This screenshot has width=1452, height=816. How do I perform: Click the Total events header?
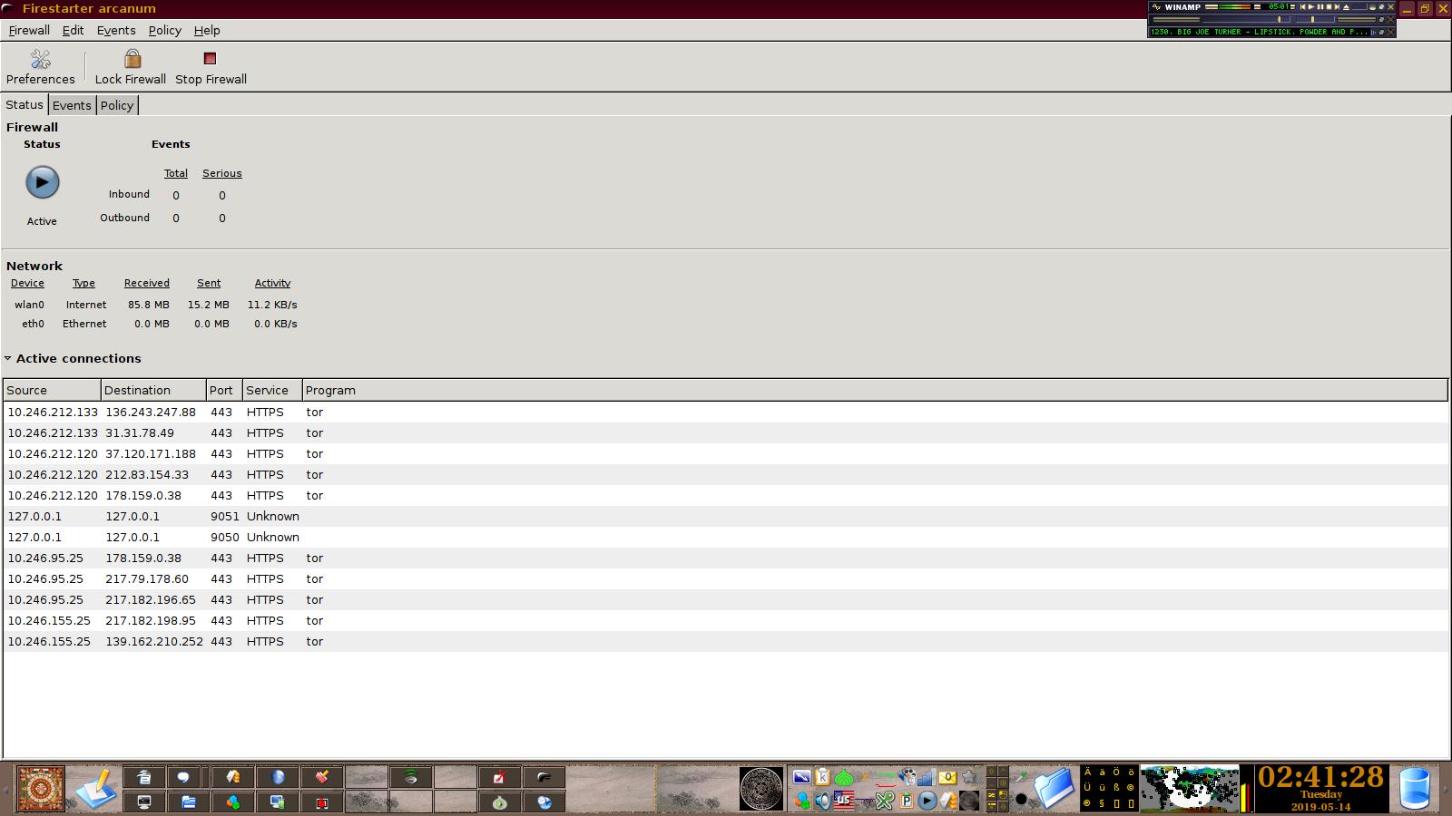176,173
